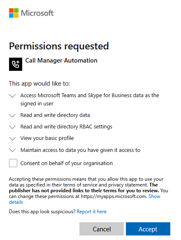Tick the Consent on behalf of organisation checkbox

pyautogui.click(x=13, y=163)
